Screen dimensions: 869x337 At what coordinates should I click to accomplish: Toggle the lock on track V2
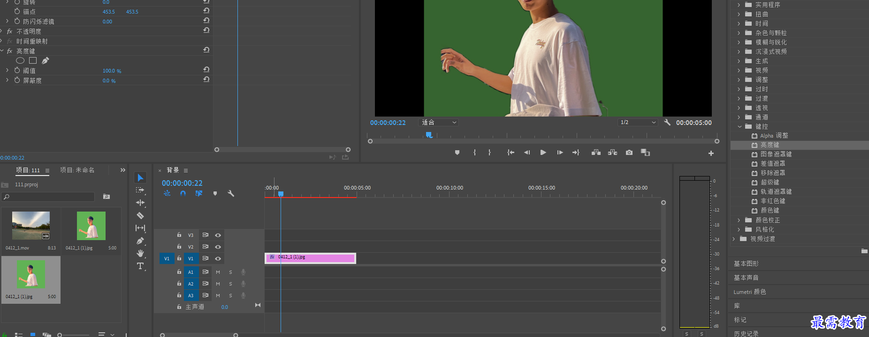click(x=179, y=247)
